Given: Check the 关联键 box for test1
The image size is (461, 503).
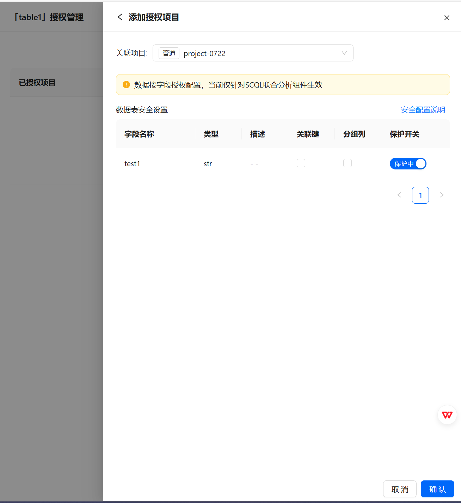Looking at the screenshot, I should 301,163.
